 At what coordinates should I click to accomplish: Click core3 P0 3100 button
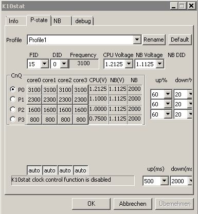tap(81, 90)
